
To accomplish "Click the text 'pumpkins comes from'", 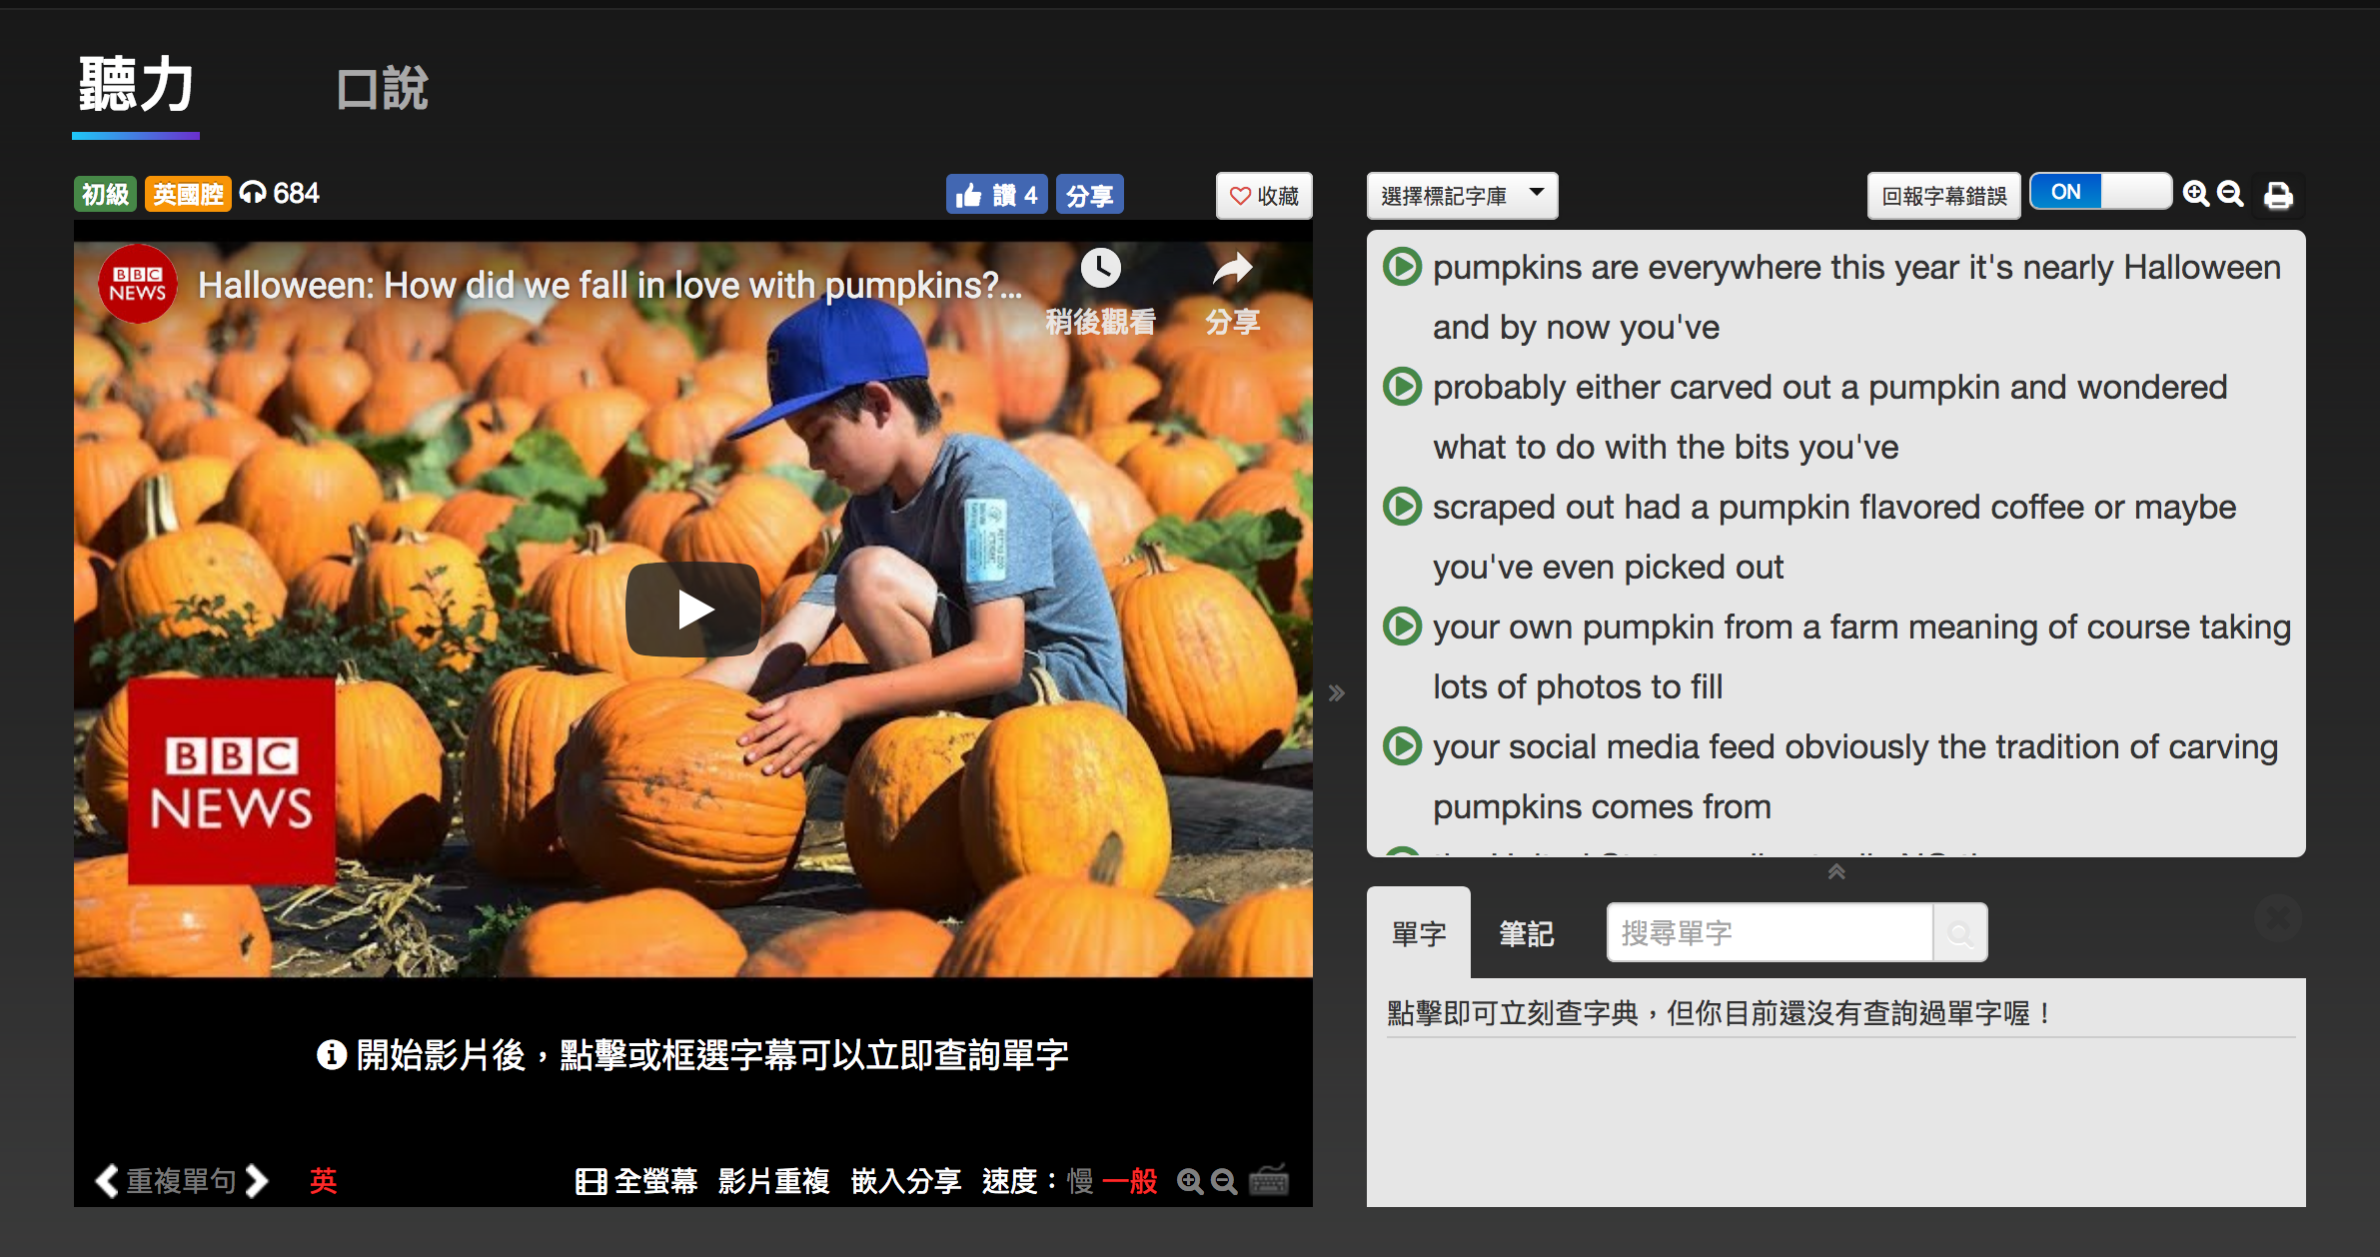I will tap(1602, 807).
